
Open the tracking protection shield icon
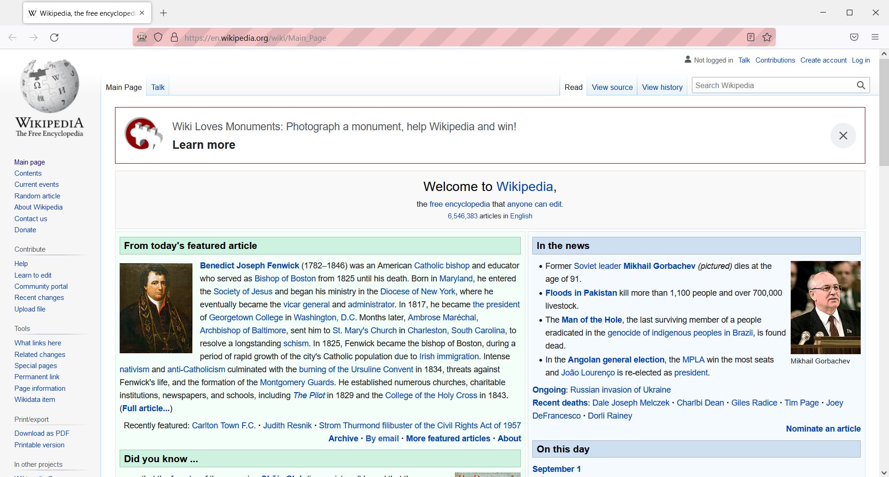pos(158,38)
